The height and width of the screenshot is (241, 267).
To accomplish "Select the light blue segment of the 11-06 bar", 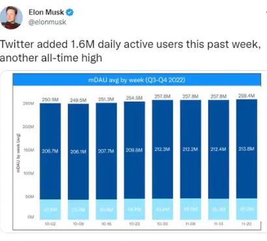I will coord(190,209).
